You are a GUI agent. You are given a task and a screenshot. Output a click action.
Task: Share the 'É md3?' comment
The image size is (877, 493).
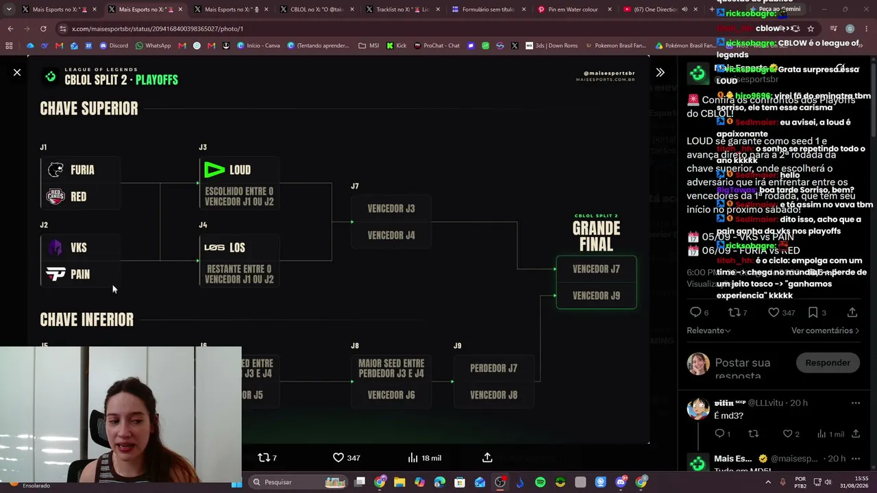[855, 433]
